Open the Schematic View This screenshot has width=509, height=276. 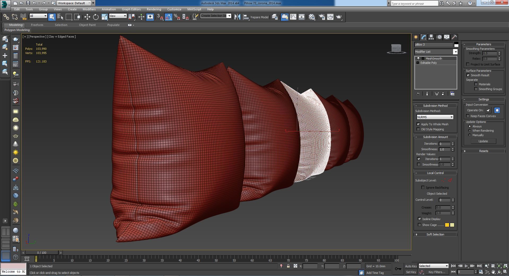coord(302,17)
